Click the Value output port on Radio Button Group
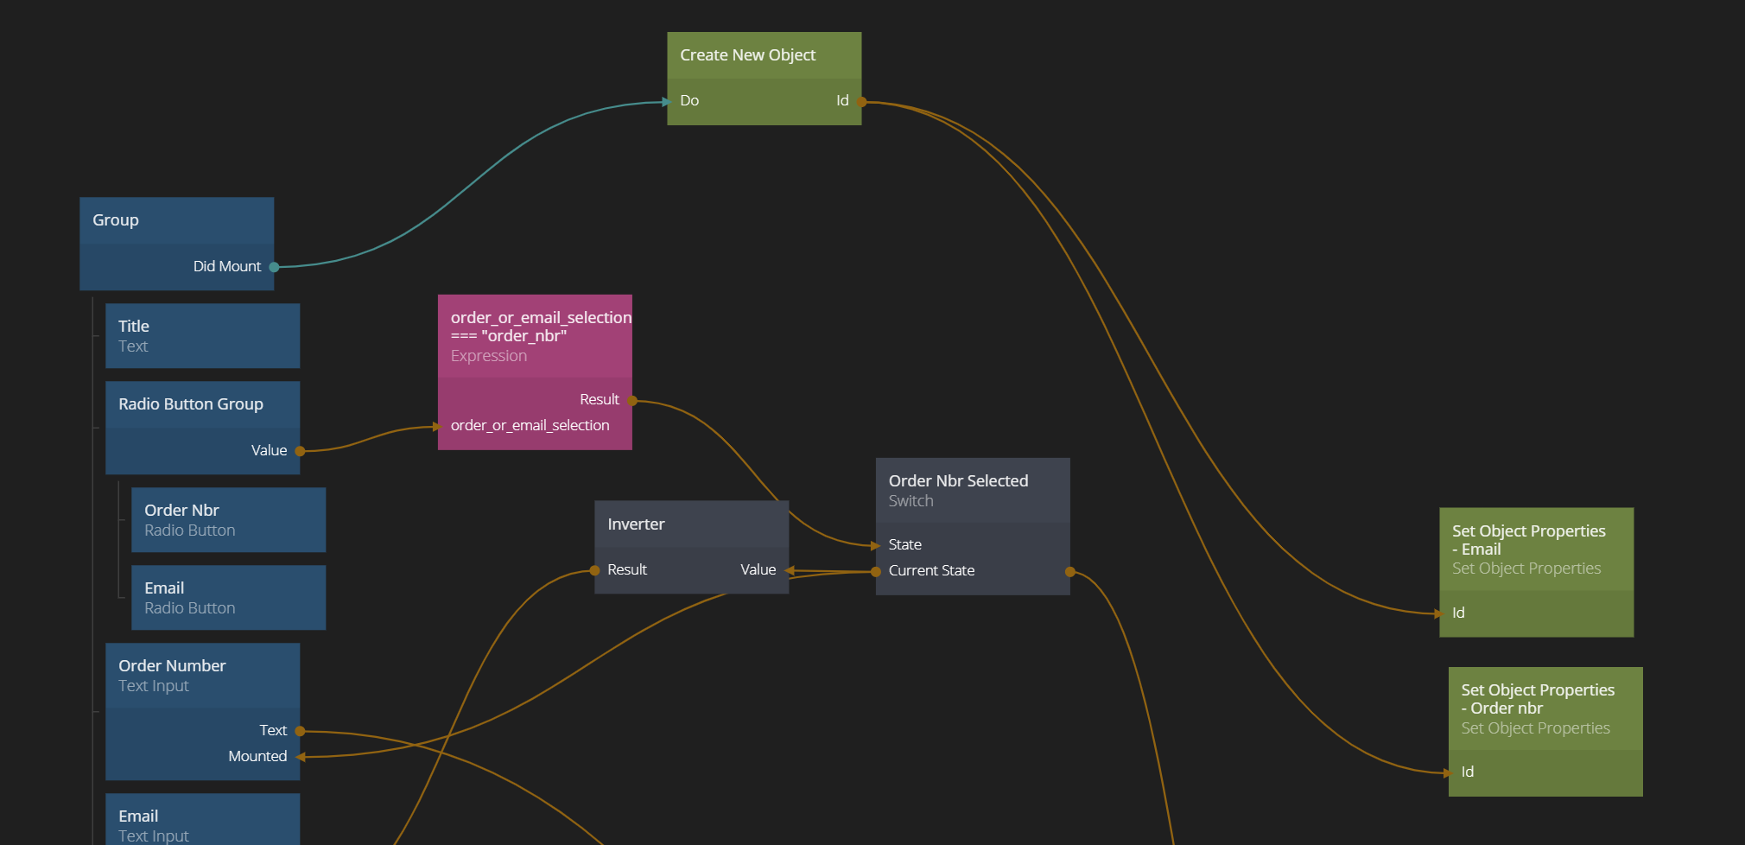This screenshot has width=1745, height=845. (x=300, y=451)
